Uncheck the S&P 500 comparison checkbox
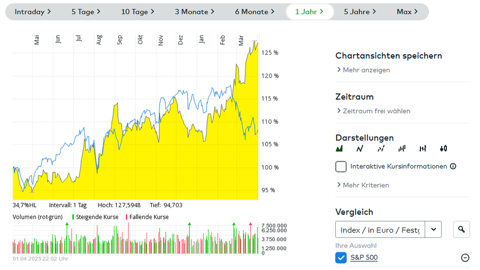The image size is (480, 270). point(341,258)
